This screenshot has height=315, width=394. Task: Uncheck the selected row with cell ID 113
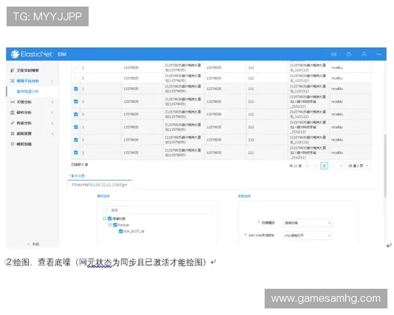[x=76, y=140]
